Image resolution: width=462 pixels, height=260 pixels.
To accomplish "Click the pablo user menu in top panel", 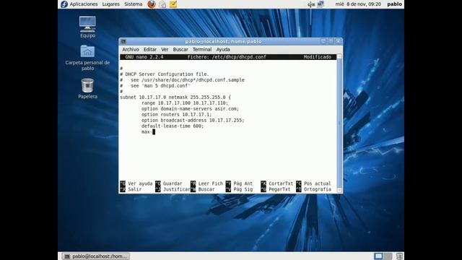I will click(394, 4).
